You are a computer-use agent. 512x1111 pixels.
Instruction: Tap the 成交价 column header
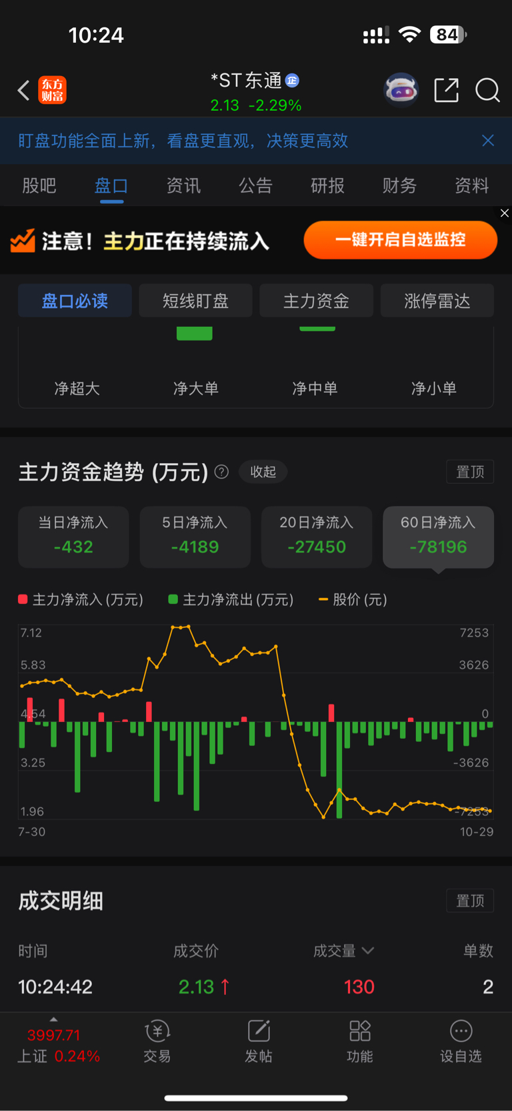[196, 951]
